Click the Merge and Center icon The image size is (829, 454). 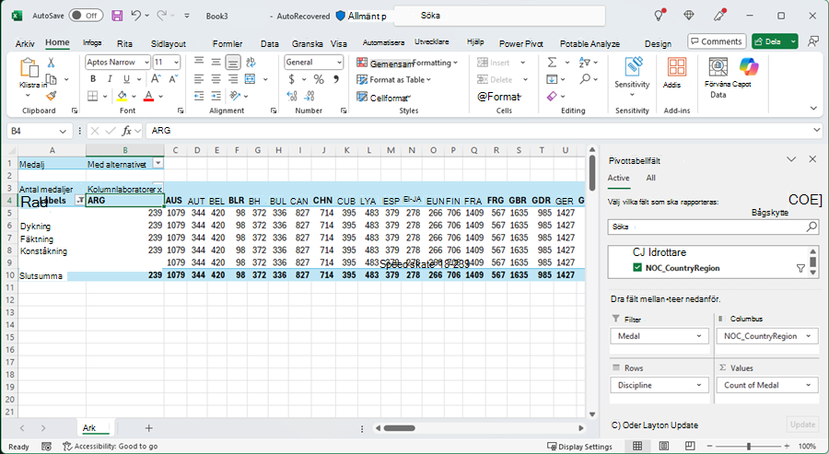pyautogui.click(x=251, y=79)
